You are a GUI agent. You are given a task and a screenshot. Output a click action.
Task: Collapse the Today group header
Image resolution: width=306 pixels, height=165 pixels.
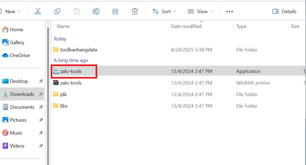pyautogui.click(x=60, y=39)
